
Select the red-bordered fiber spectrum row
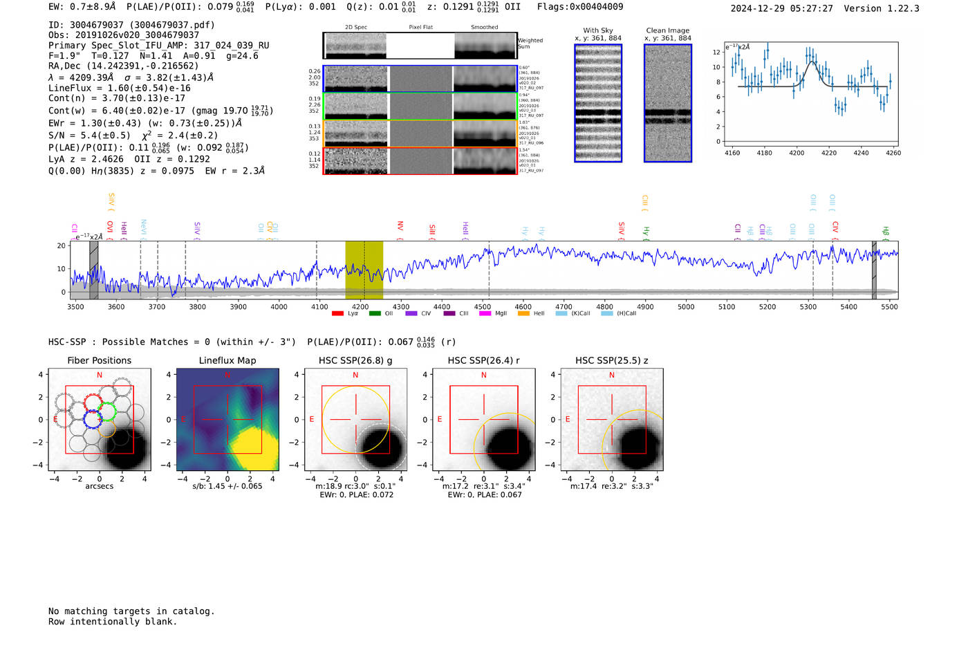[420, 161]
